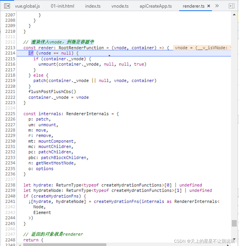This screenshot has height=246, width=239.
Task: Click 'patchChildren' on line 2232
Action: click(x=55, y=152)
